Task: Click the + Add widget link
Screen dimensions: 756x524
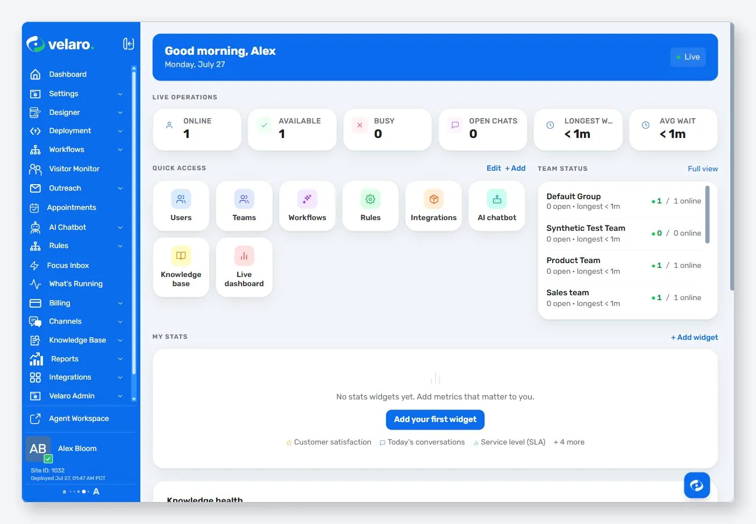Action: [x=694, y=338]
